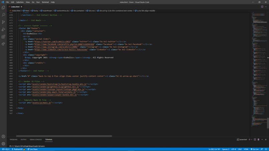Open the Run menu
Screen dimensions: 269x151
(x=38, y=2)
